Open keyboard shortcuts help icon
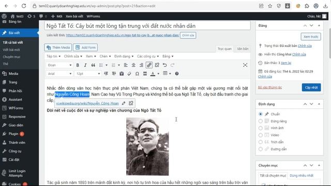331x186 pixels. tap(177, 73)
